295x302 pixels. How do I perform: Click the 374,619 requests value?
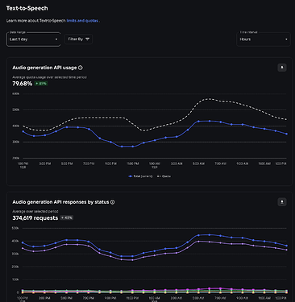coord(35,218)
